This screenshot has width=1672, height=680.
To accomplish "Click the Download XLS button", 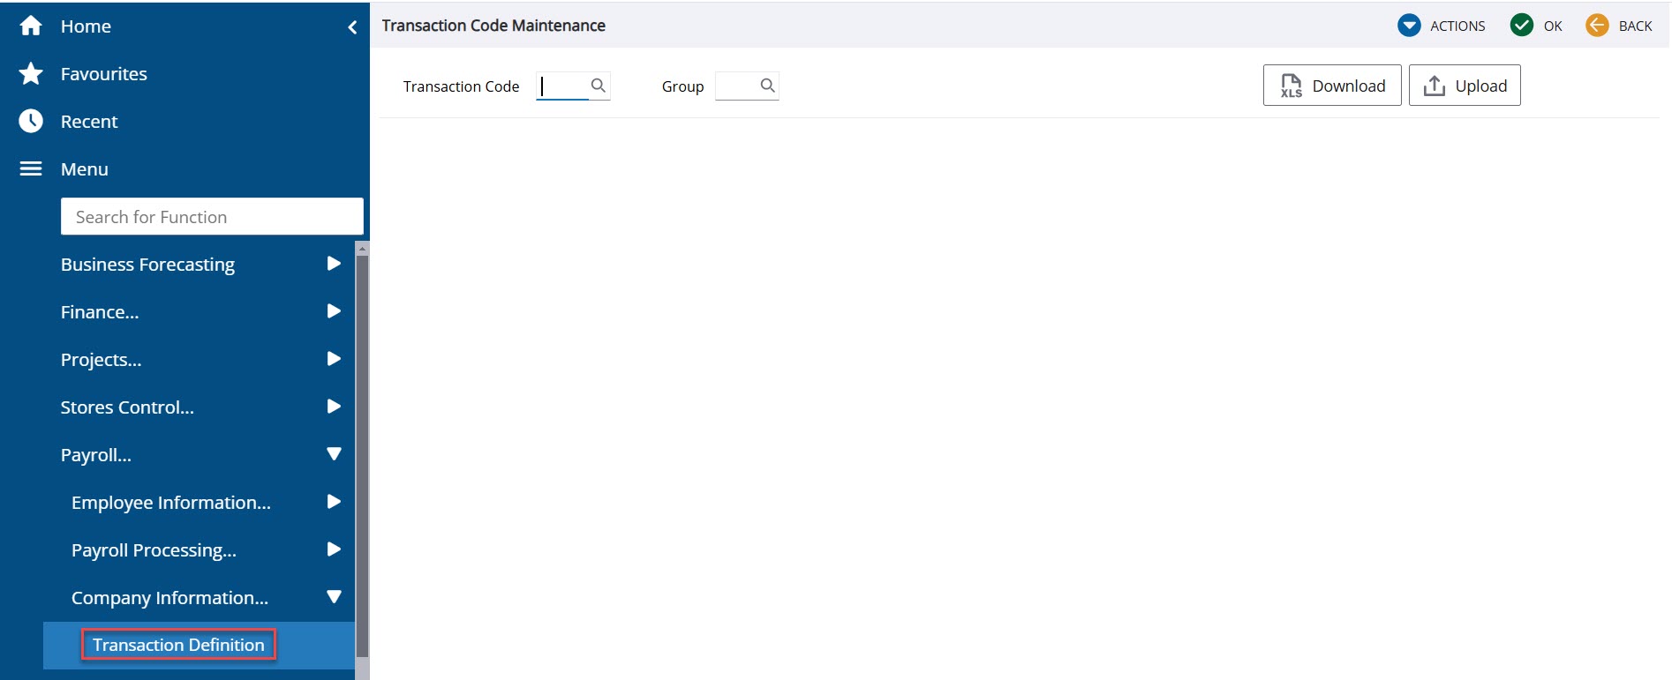I will [x=1332, y=86].
